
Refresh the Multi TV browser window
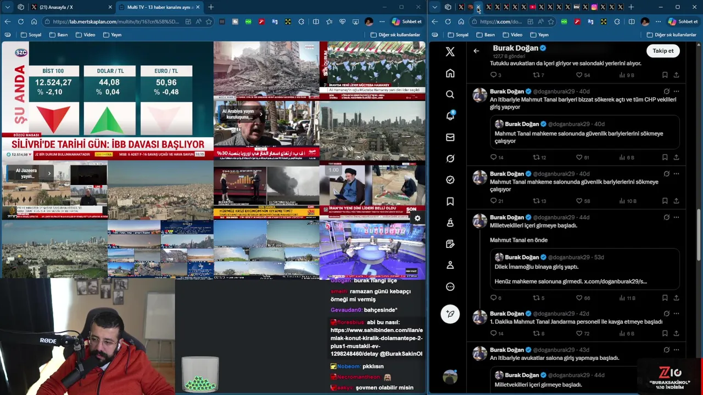pyautogui.click(x=20, y=21)
